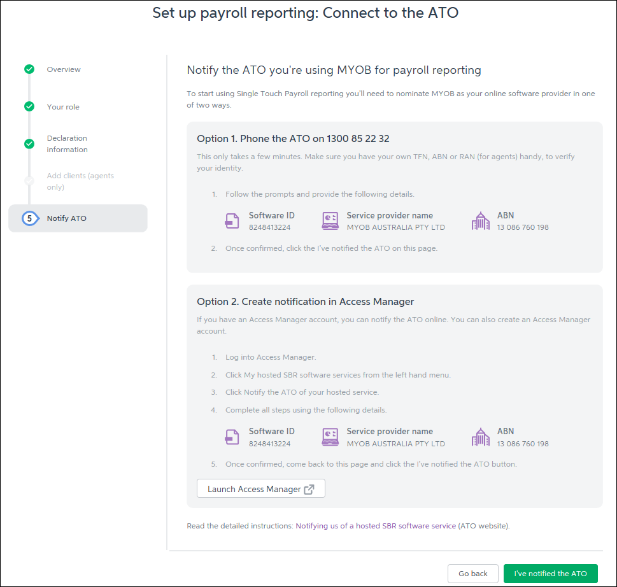
Task: Click Service provider monitor icon in Option 1
Action: [x=330, y=221]
